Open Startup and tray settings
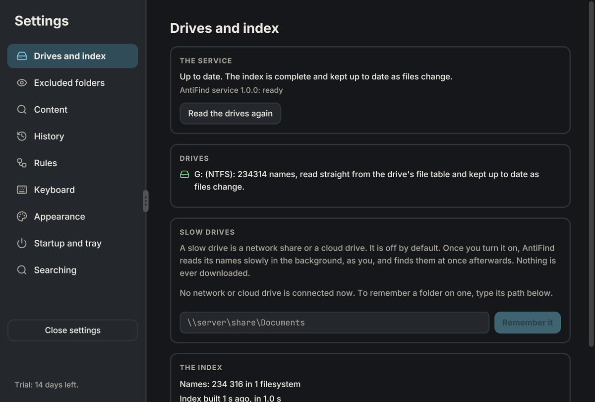This screenshot has height=402, width=595. (72, 243)
